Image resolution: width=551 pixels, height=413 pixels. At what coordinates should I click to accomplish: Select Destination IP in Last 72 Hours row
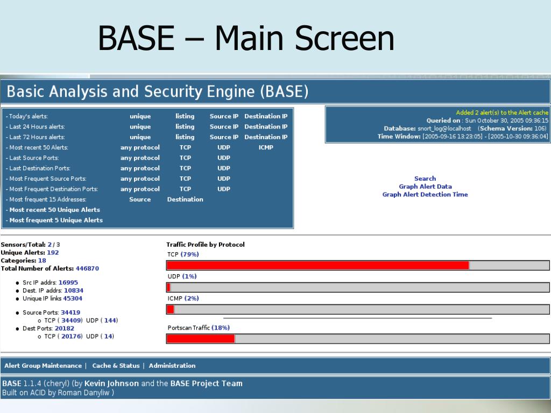pyautogui.click(x=266, y=137)
